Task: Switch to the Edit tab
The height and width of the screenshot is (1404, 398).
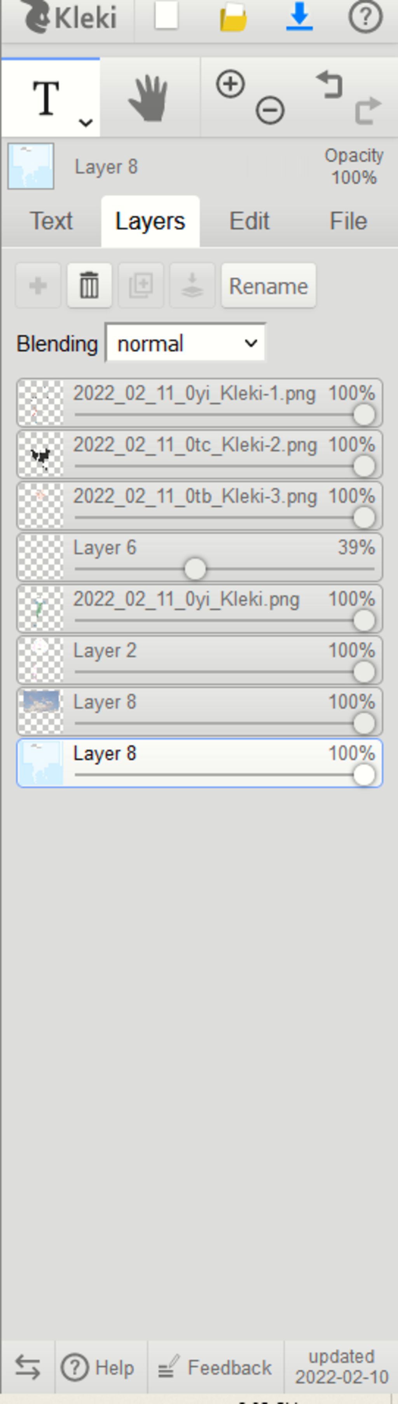Action: click(x=250, y=221)
